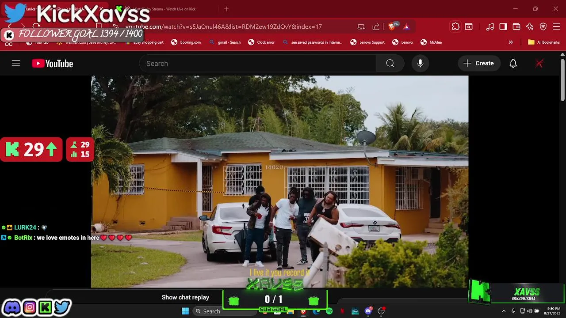Open the music note playlist icon

tap(490, 26)
